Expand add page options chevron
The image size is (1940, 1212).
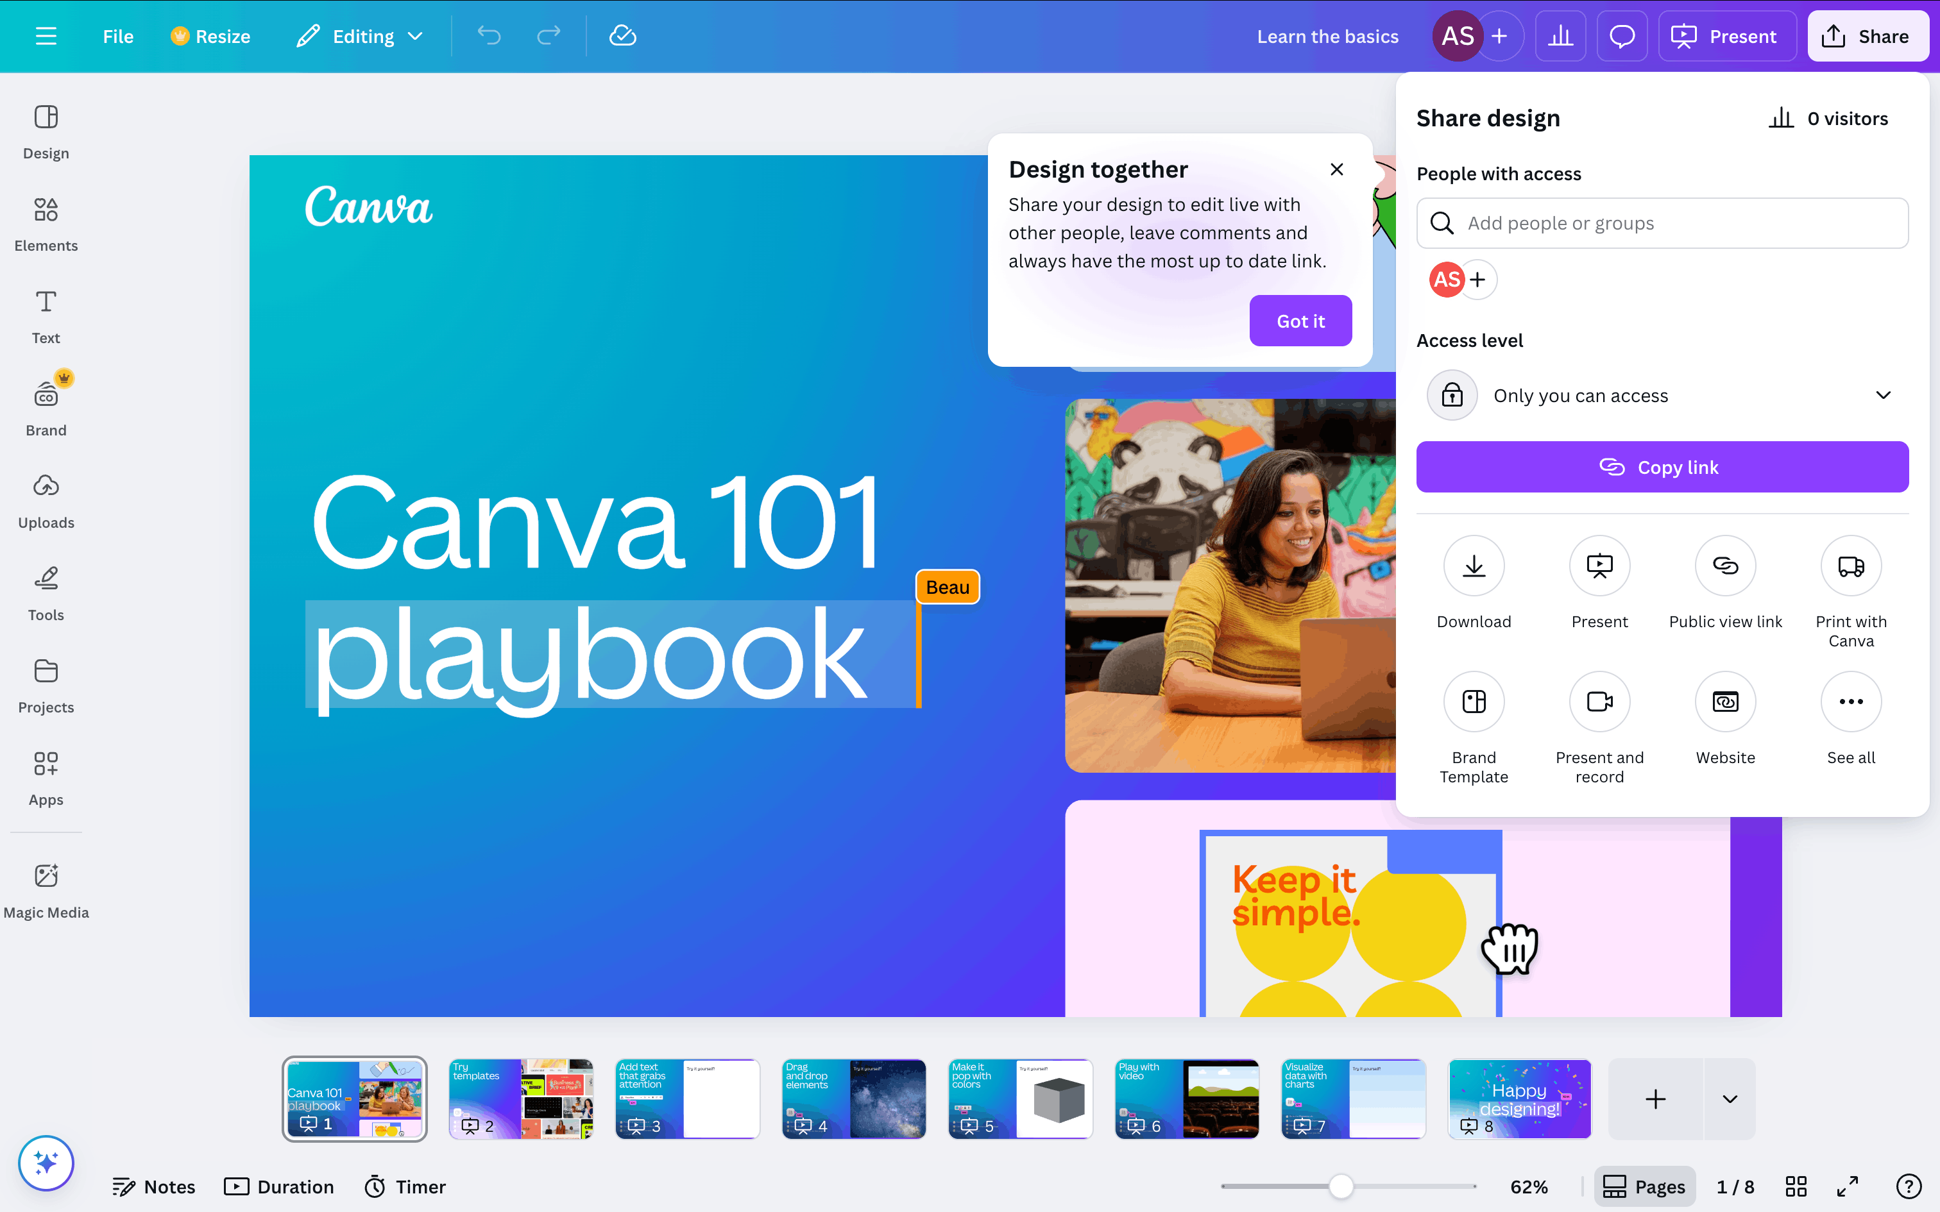point(1730,1099)
